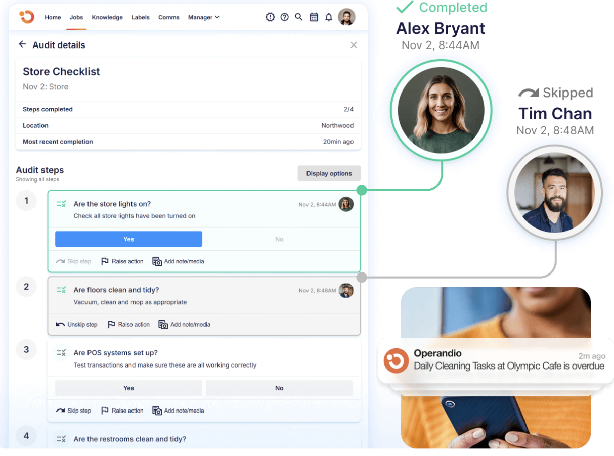Click checklist icon beside restrooms question
This screenshot has height=456, width=614.
[x=61, y=439]
